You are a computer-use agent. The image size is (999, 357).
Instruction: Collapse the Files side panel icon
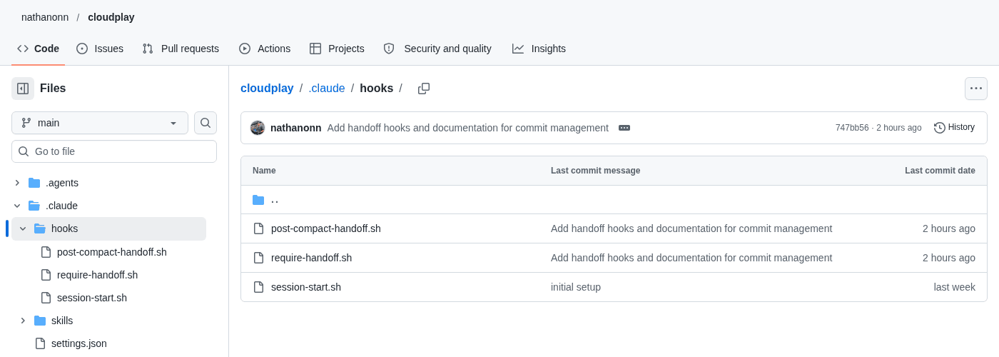click(x=23, y=89)
